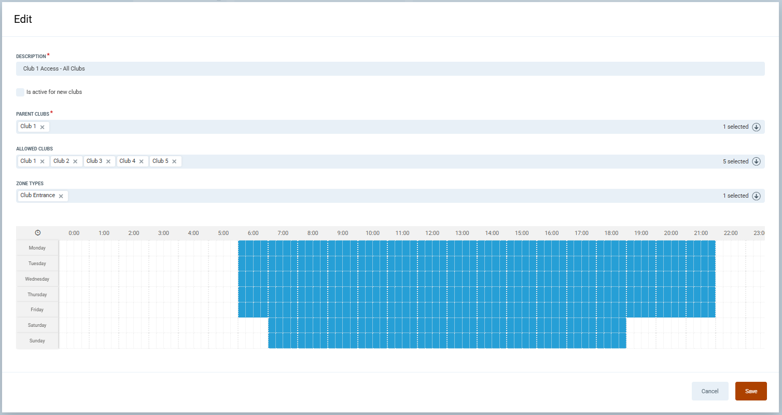Select the Saturday row header

click(x=37, y=325)
